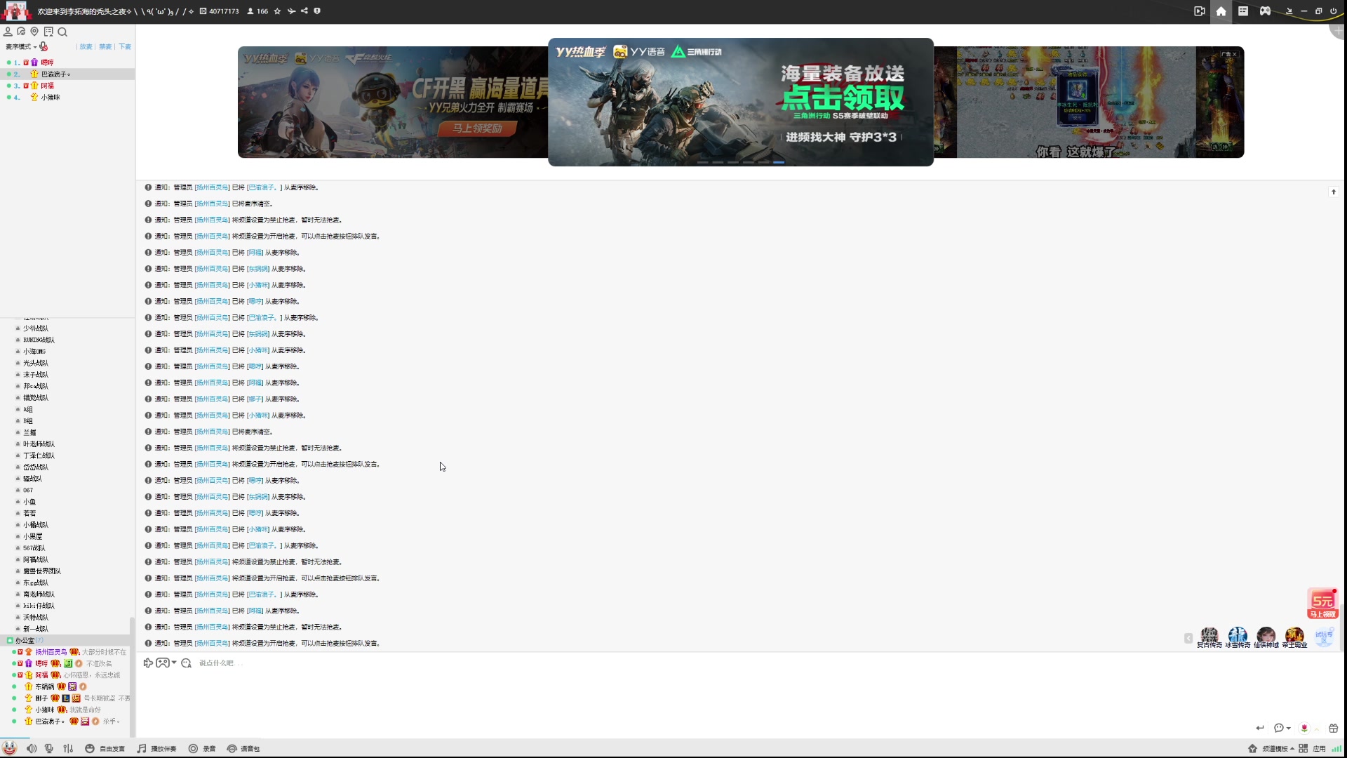Collapse game shortcuts with left arrow
This screenshot has height=758, width=1347.
1188,639
